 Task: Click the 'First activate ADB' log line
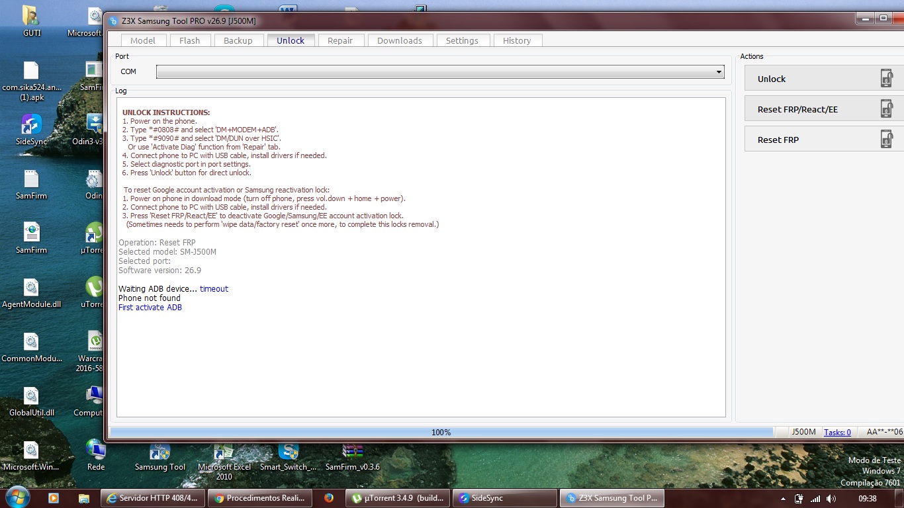point(150,308)
